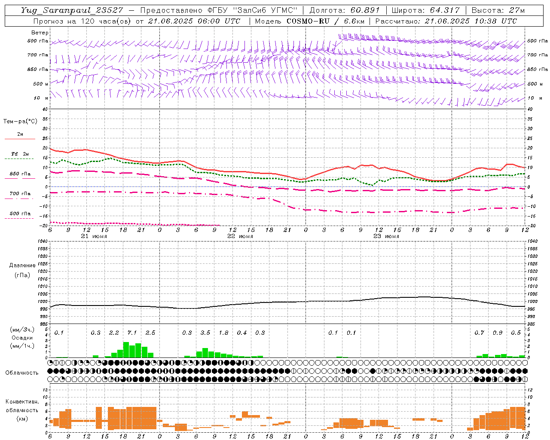Click the 2.2 precipitation total value

(114, 333)
